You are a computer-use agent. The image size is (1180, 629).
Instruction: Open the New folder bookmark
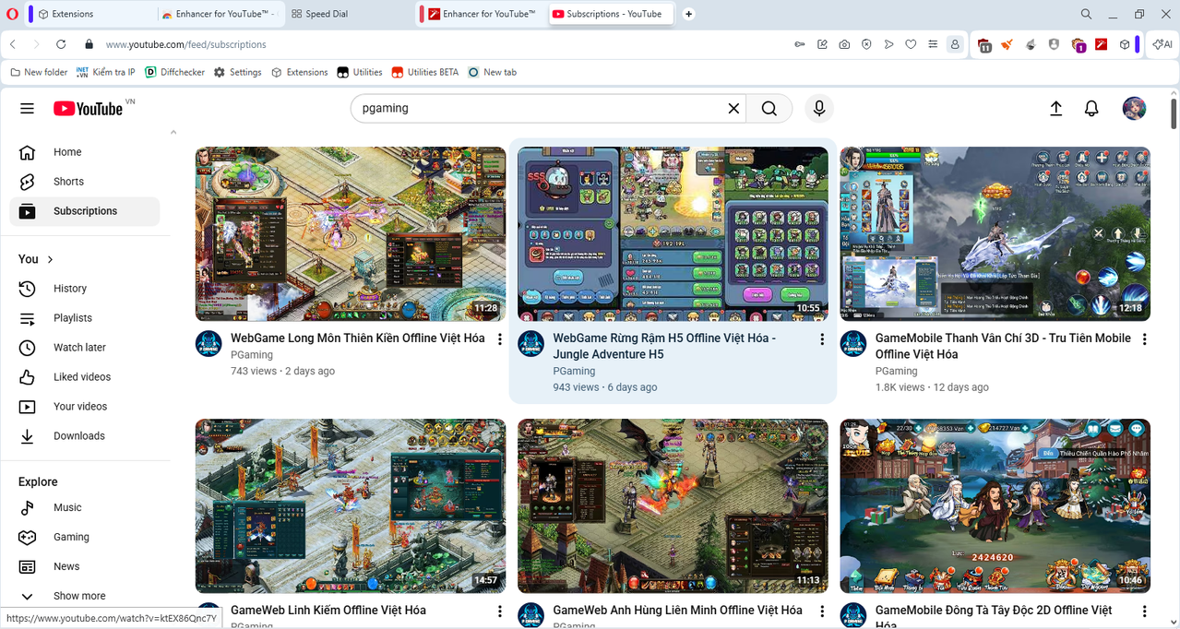coord(38,72)
